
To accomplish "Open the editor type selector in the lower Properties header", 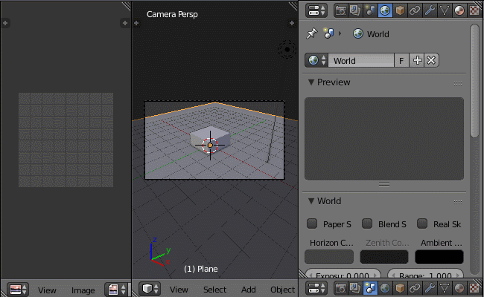I will [316, 288].
